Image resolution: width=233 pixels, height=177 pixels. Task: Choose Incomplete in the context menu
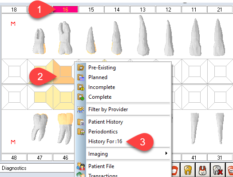tap(102, 87)
